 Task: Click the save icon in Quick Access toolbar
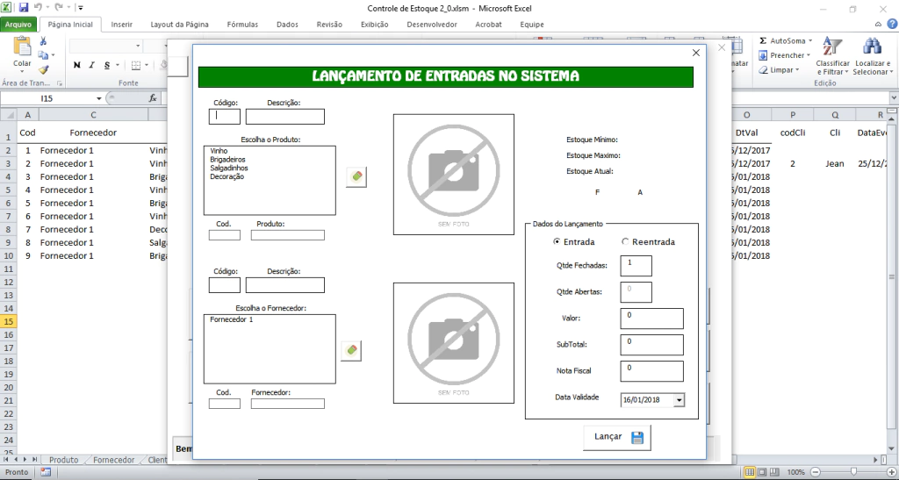point(23,7)
